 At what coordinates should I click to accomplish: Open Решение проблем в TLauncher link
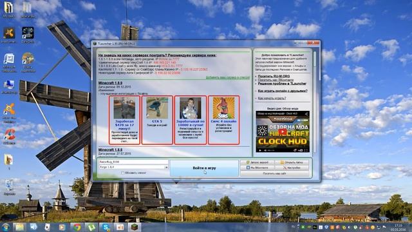point(282,83)
